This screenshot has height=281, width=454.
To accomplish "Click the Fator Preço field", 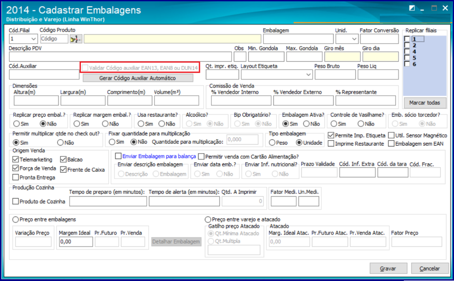I will point(417,241).
